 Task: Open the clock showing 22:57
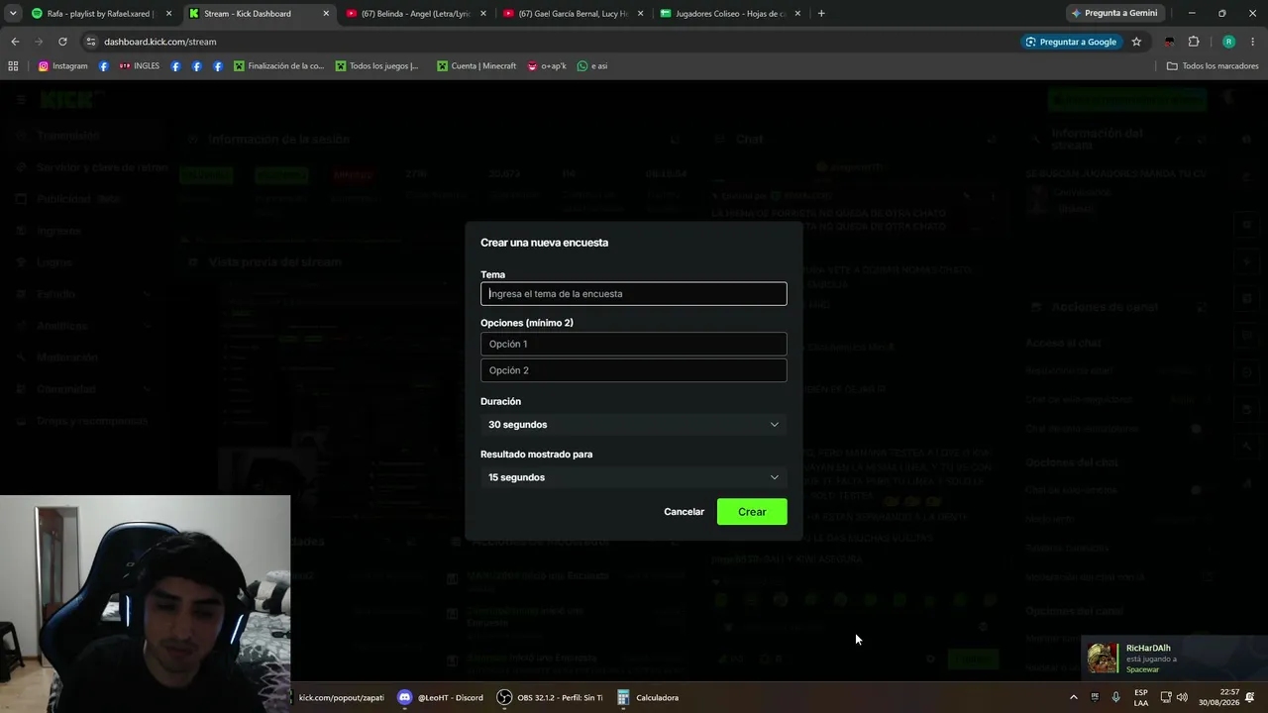click(x=1218, y=697)
